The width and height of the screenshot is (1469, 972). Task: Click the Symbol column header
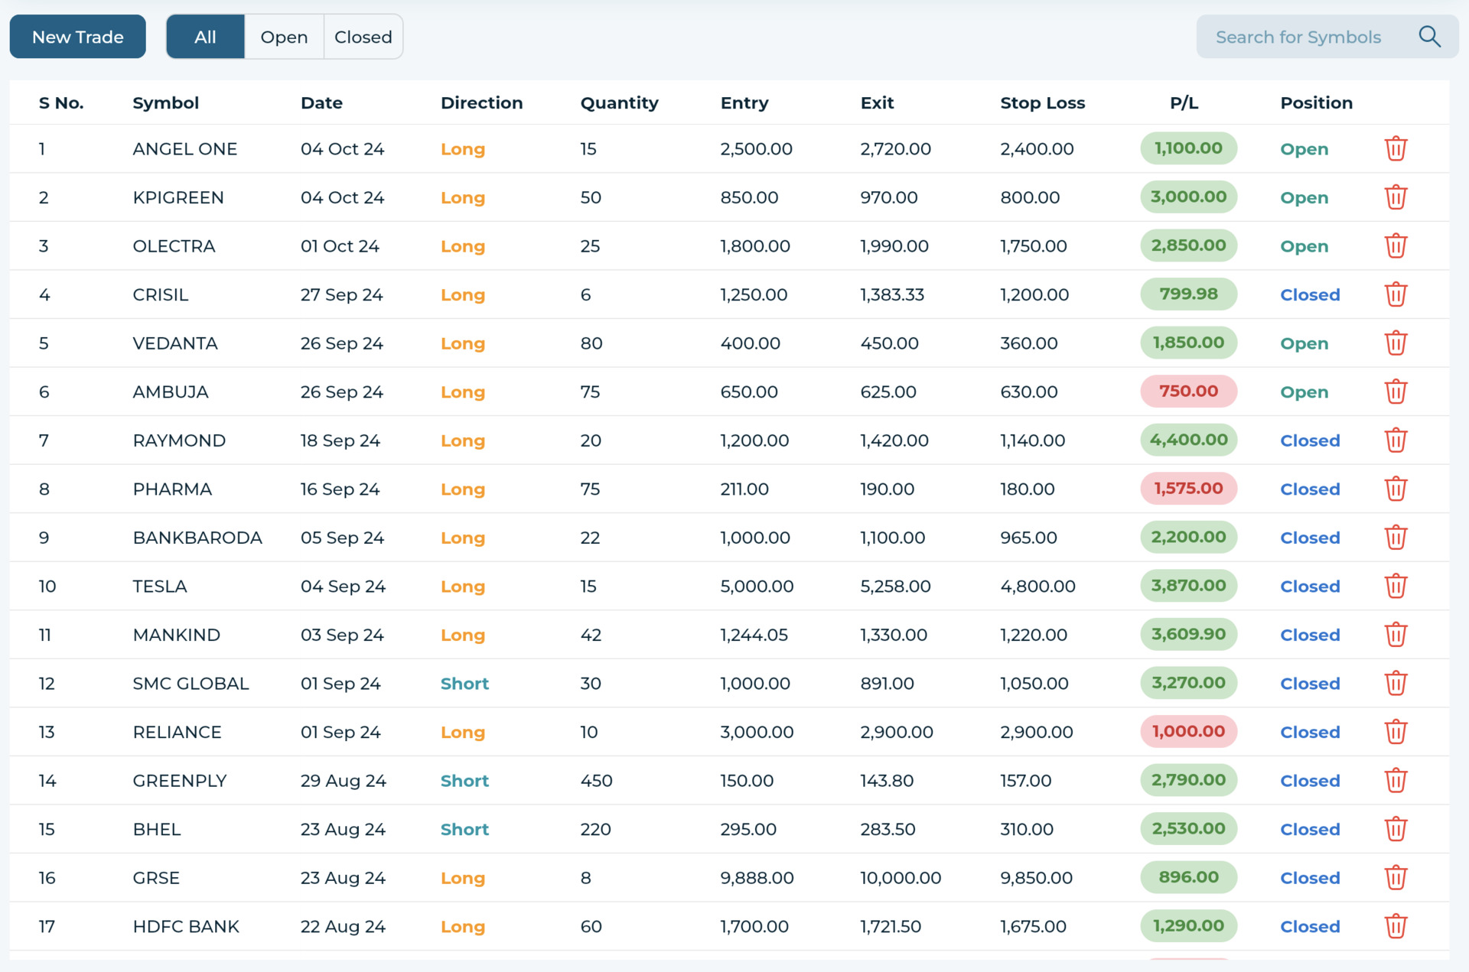tap(166, 102)
